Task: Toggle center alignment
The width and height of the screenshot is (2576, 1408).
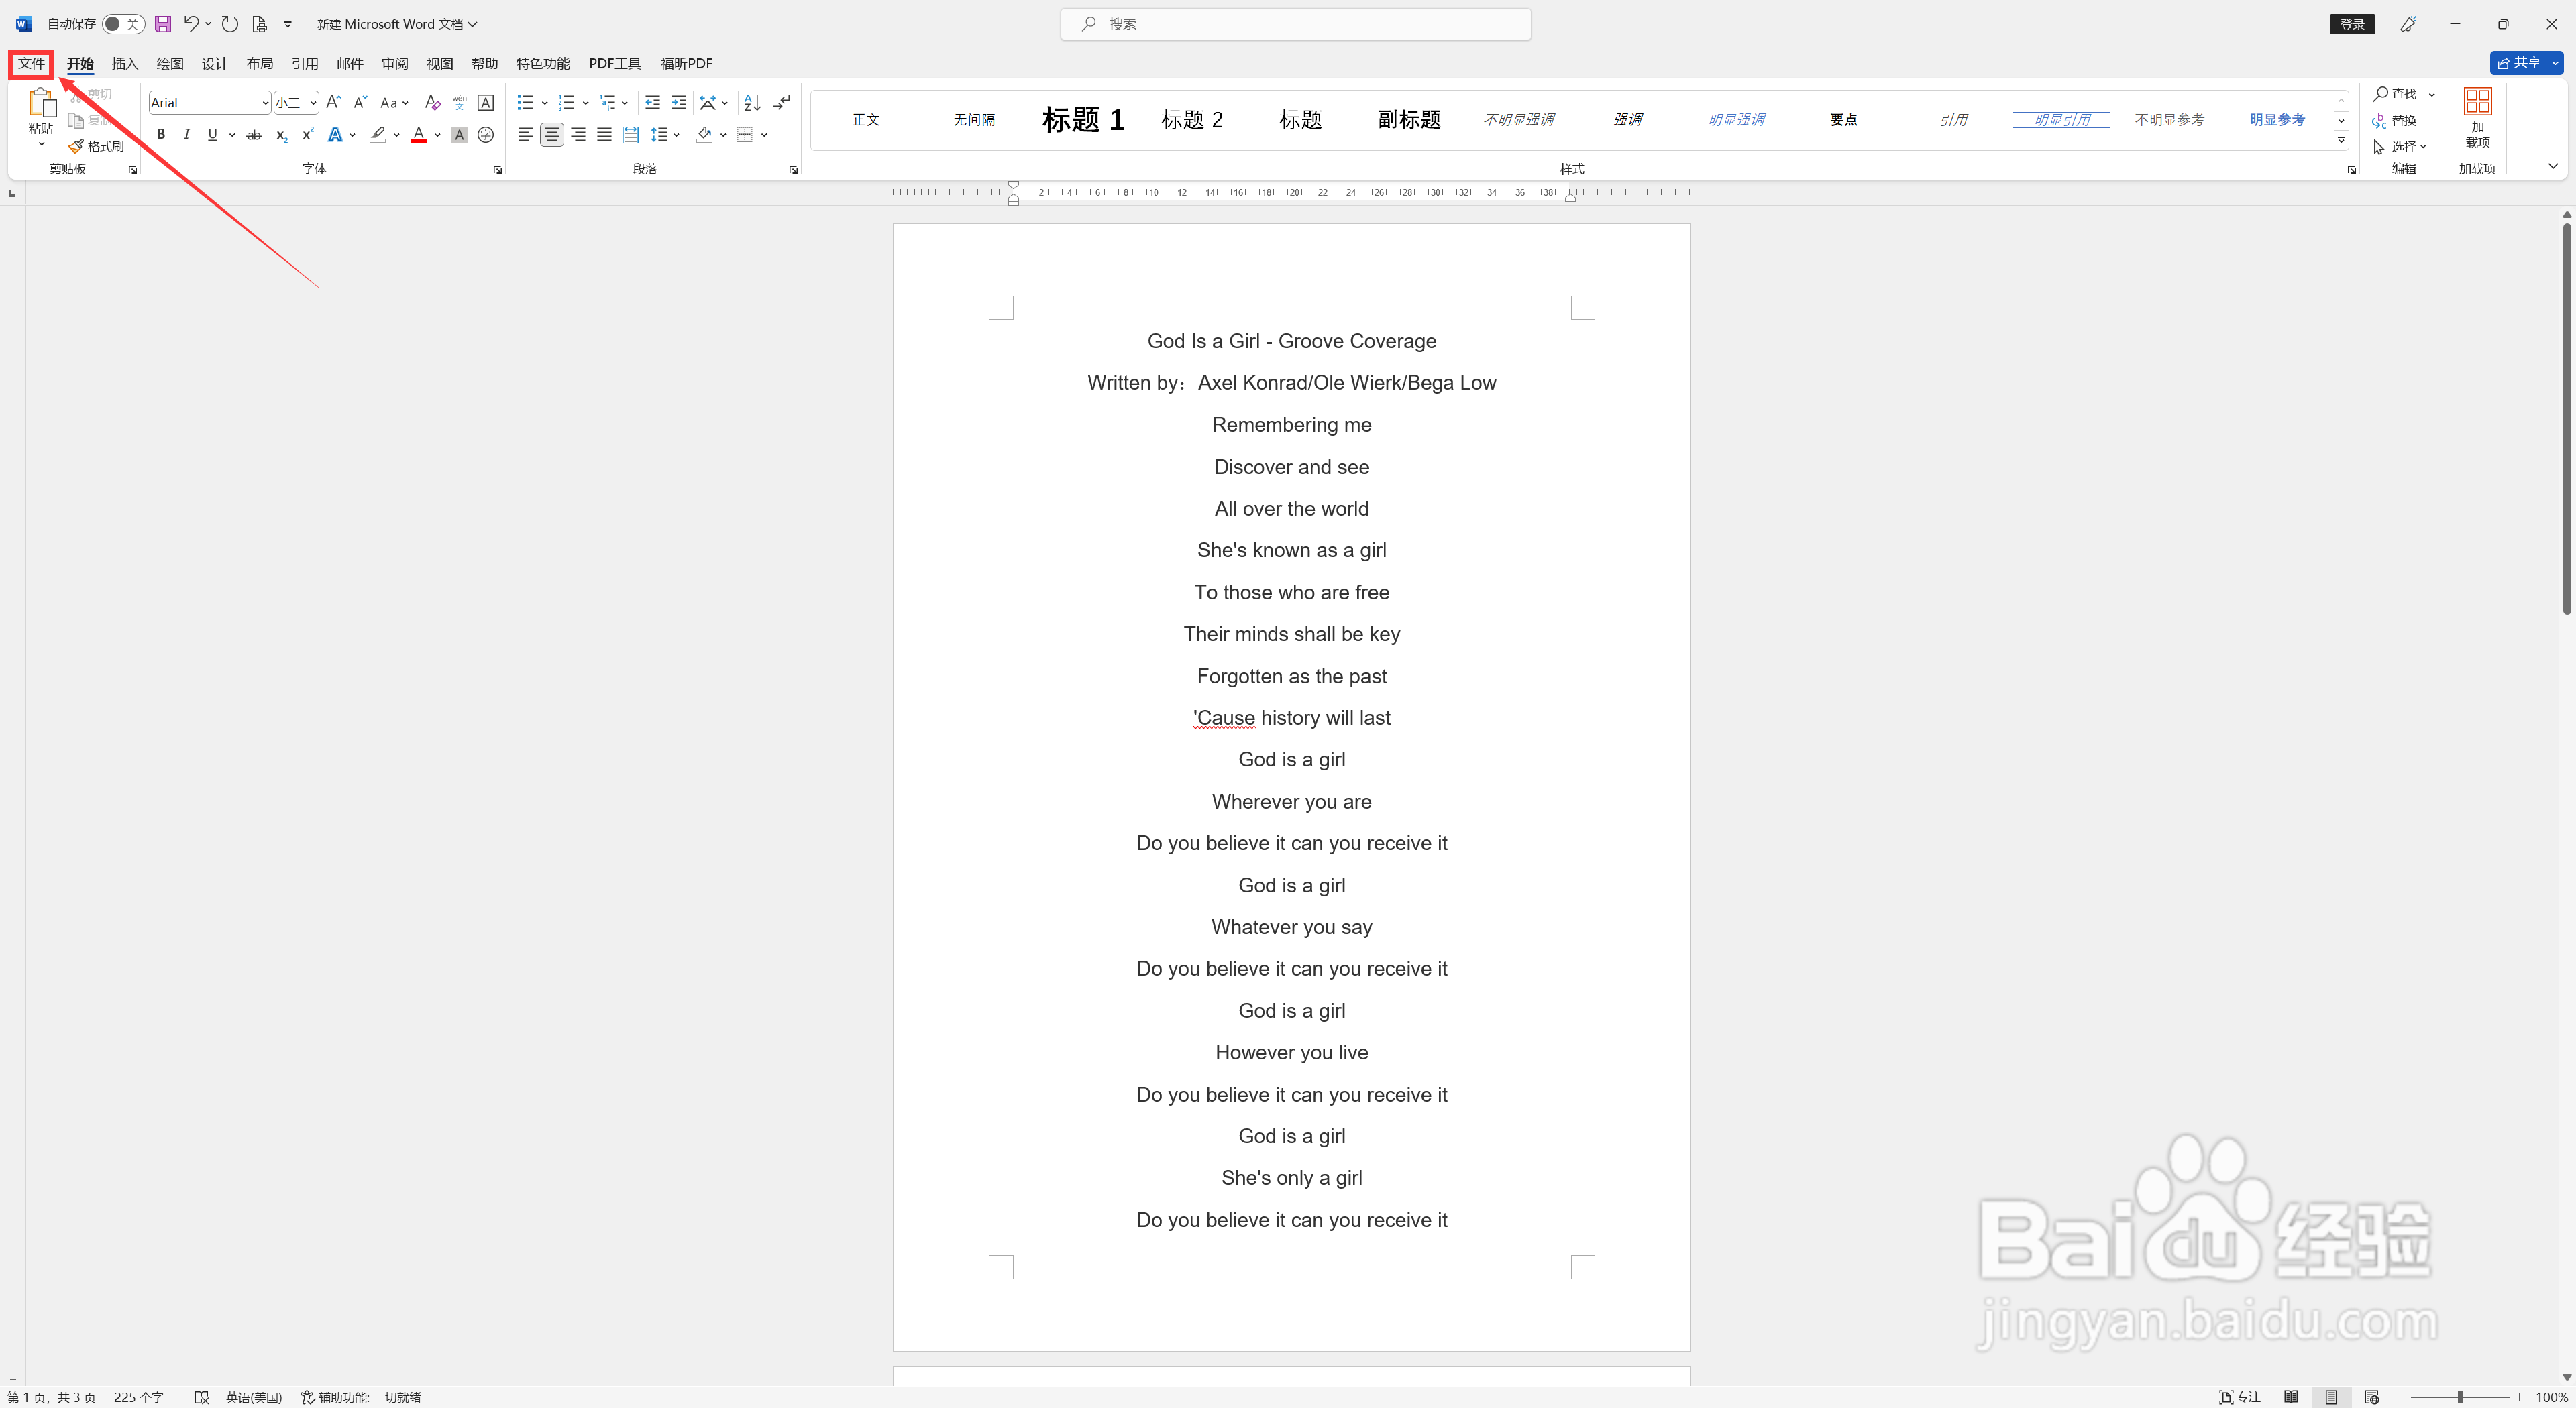Action: (x=552, y=135)
